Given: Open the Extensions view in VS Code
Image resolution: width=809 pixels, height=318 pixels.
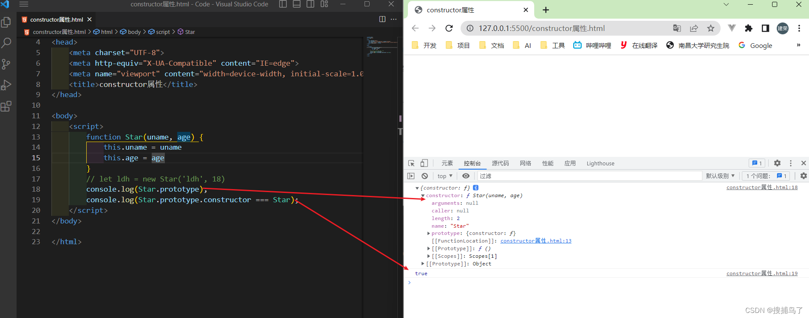Looking at the screenshot, I should pos(6,106).
